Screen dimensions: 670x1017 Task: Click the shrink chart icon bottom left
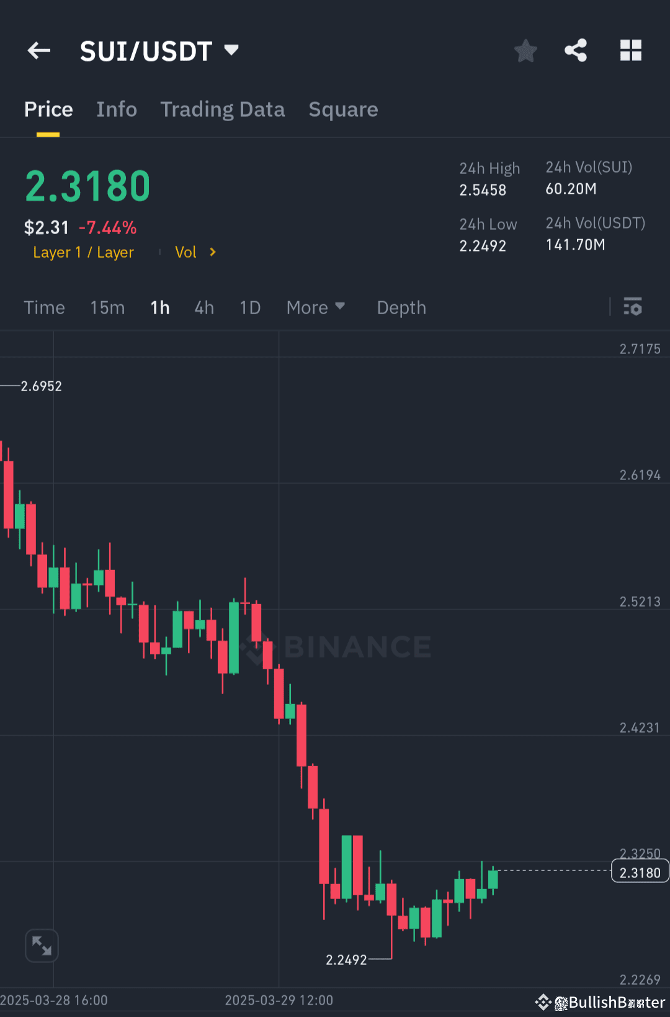pos(42,945)
